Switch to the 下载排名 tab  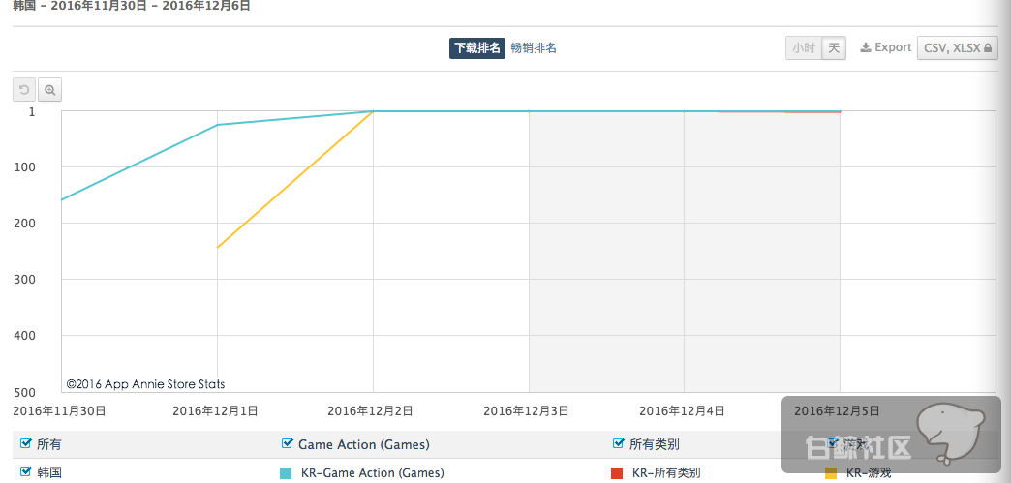477,47
